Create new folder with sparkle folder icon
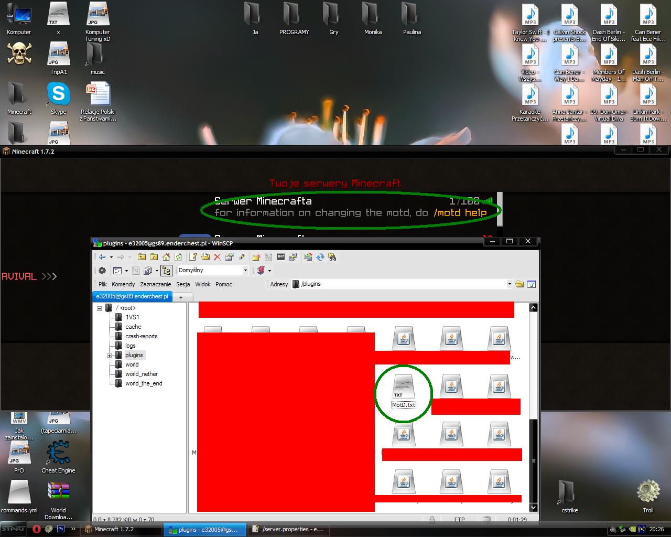 [256, 257]
